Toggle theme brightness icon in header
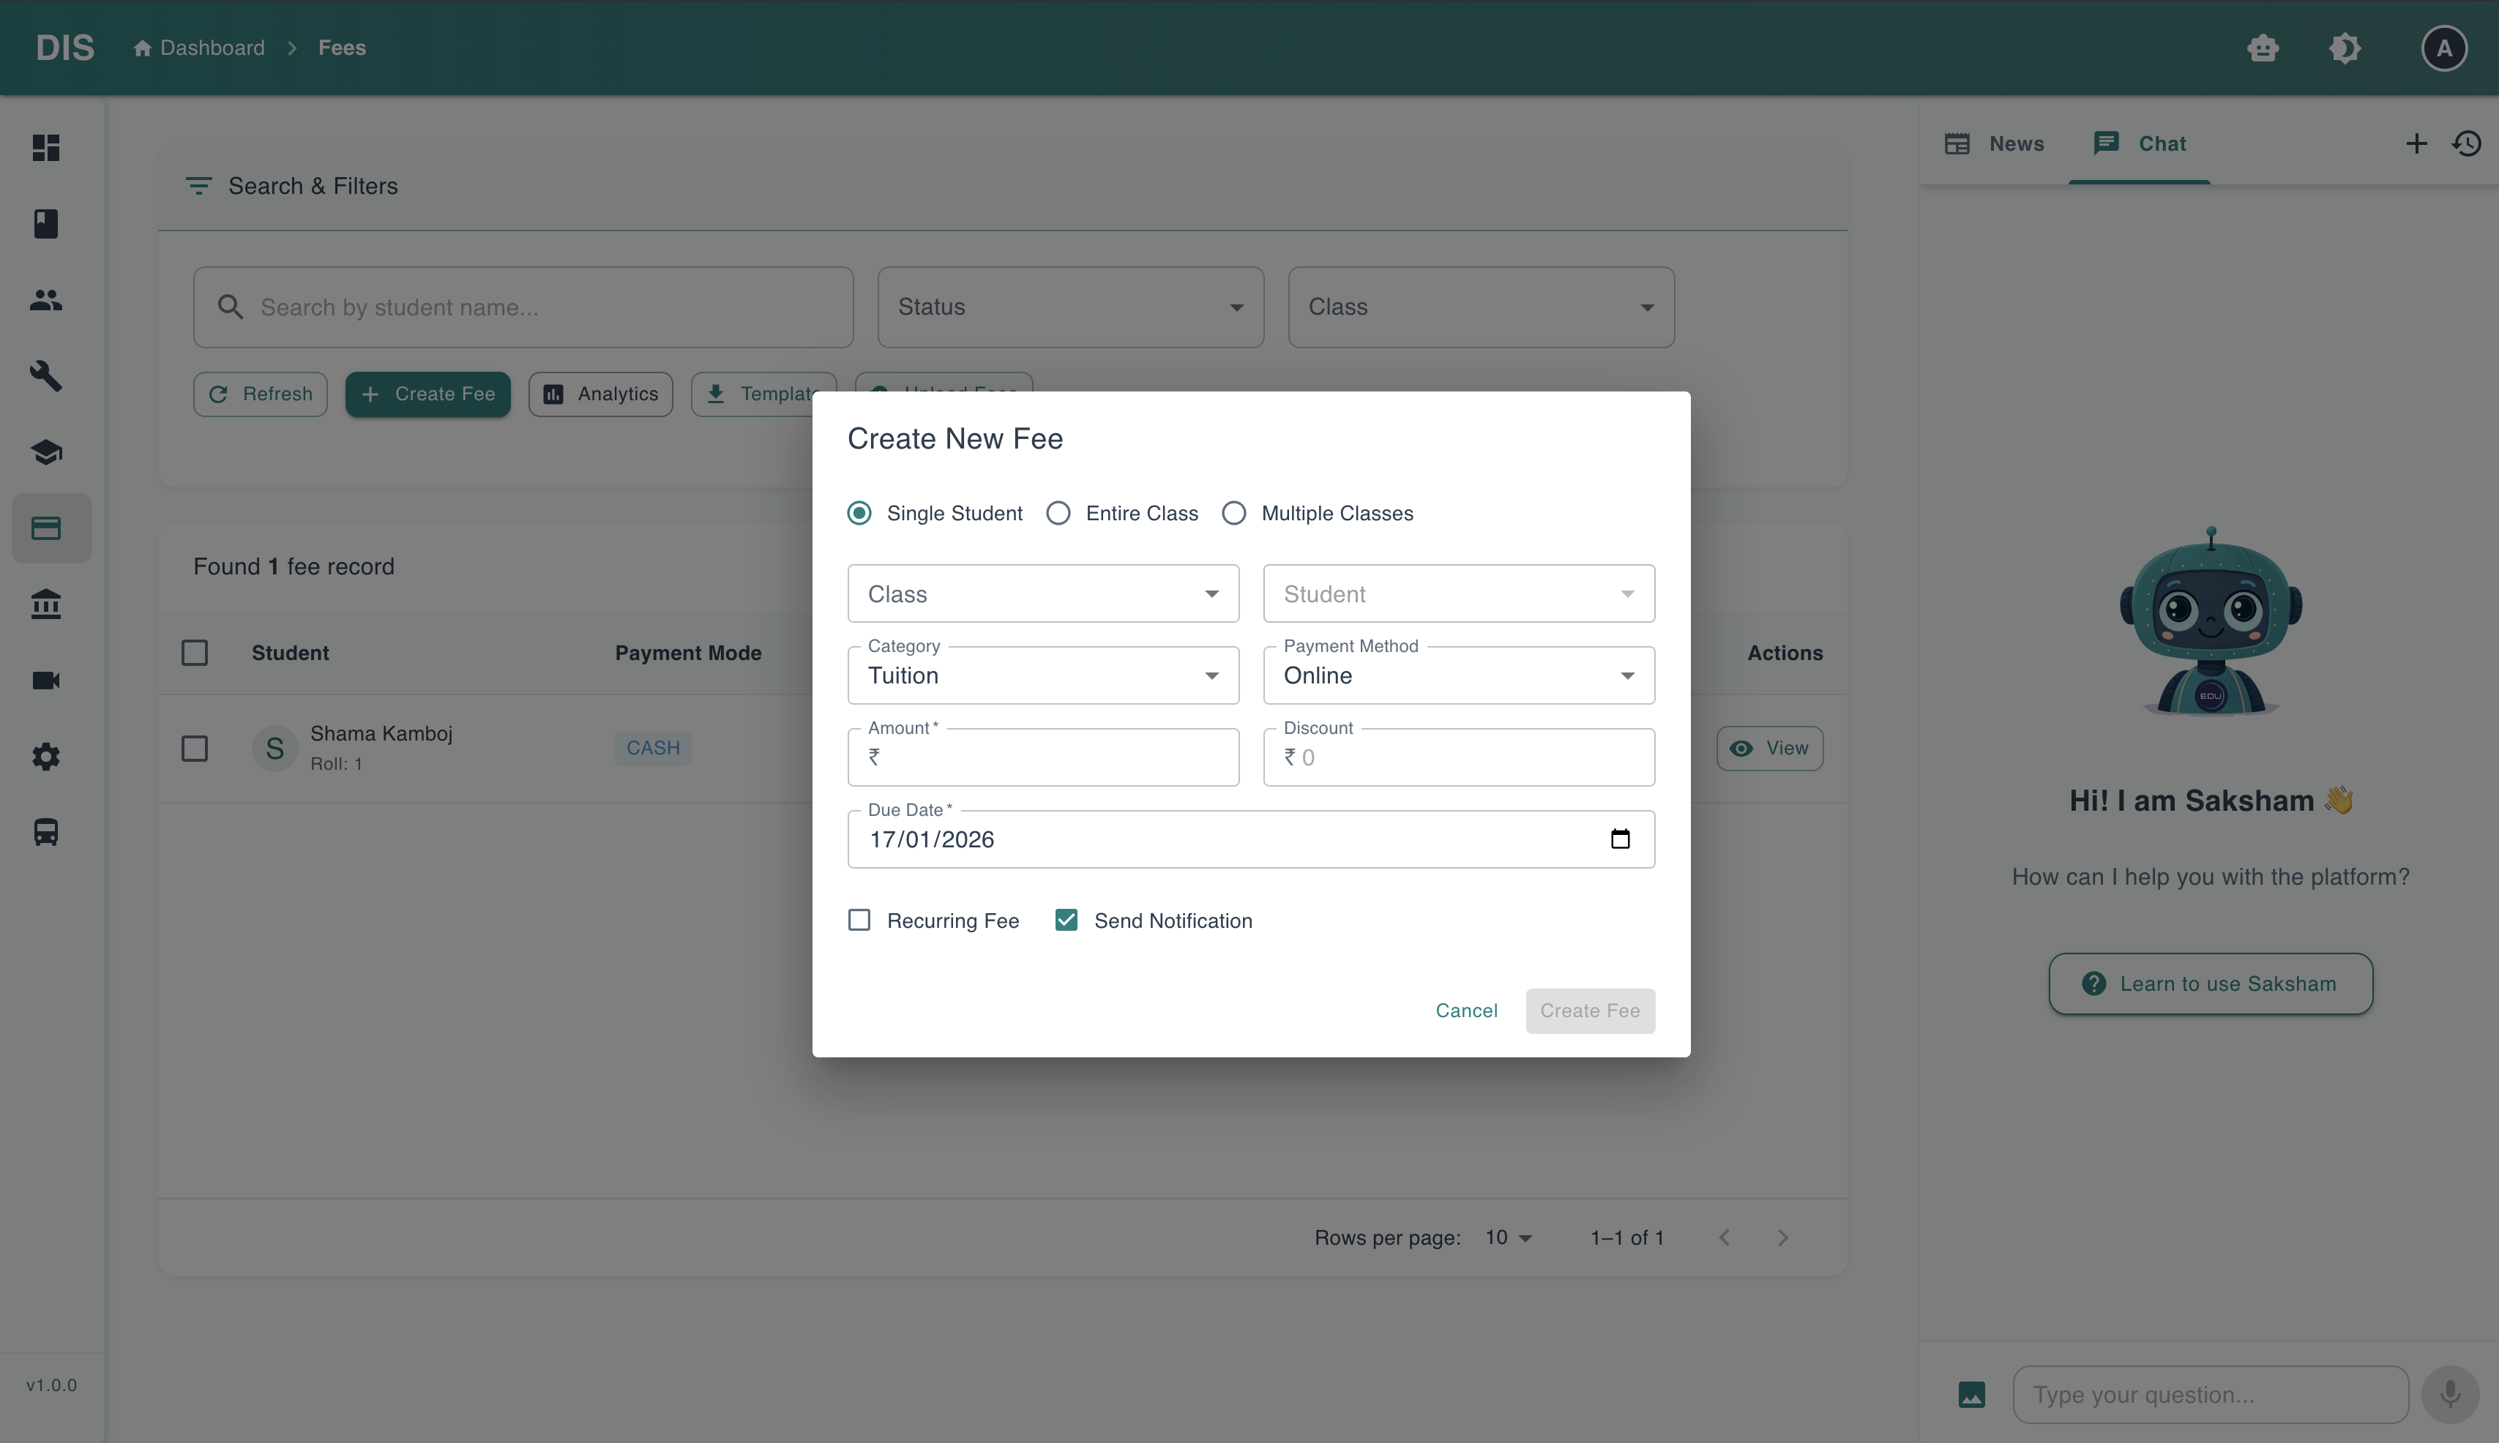This screenshot has width=2499, height=1443. (2345, 48)
